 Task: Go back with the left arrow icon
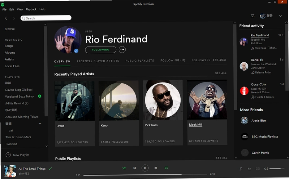[6, 18]
